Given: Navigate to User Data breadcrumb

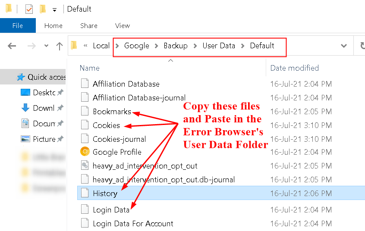Looking at the screenshot, I should [219, 46].
